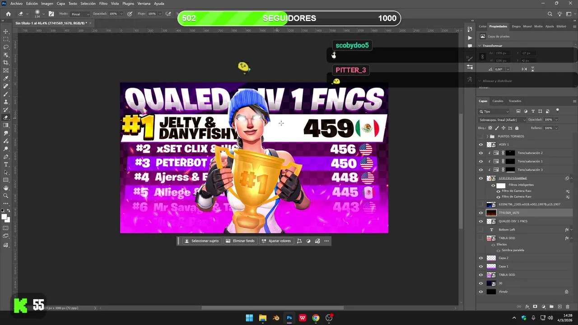Hide the QUALED DIV 1 FNCS layer

click(480, 221)
